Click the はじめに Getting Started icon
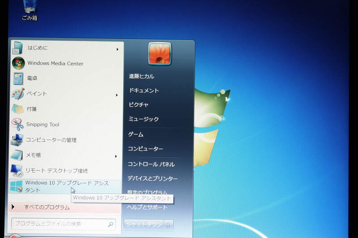 point(17,48)
